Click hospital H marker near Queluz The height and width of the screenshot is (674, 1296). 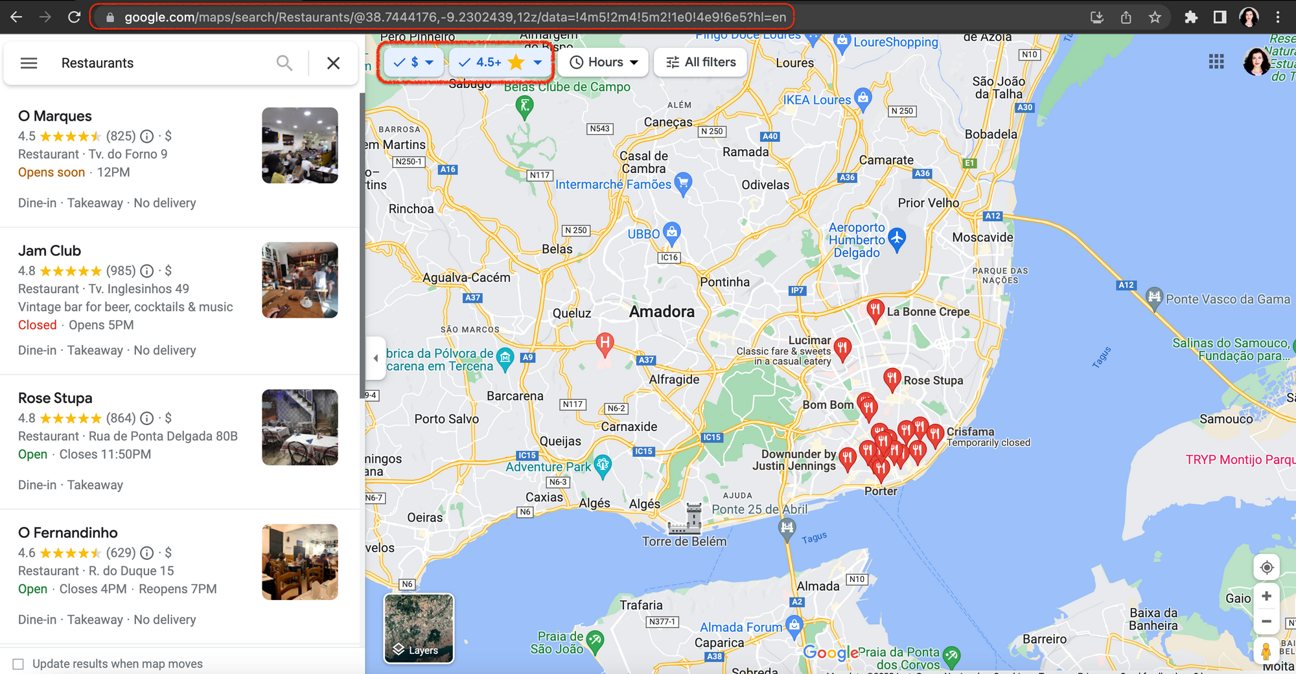pyautogui.click(x=605, y=343)
